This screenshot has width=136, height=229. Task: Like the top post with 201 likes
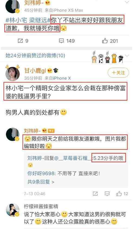(110, 41)
